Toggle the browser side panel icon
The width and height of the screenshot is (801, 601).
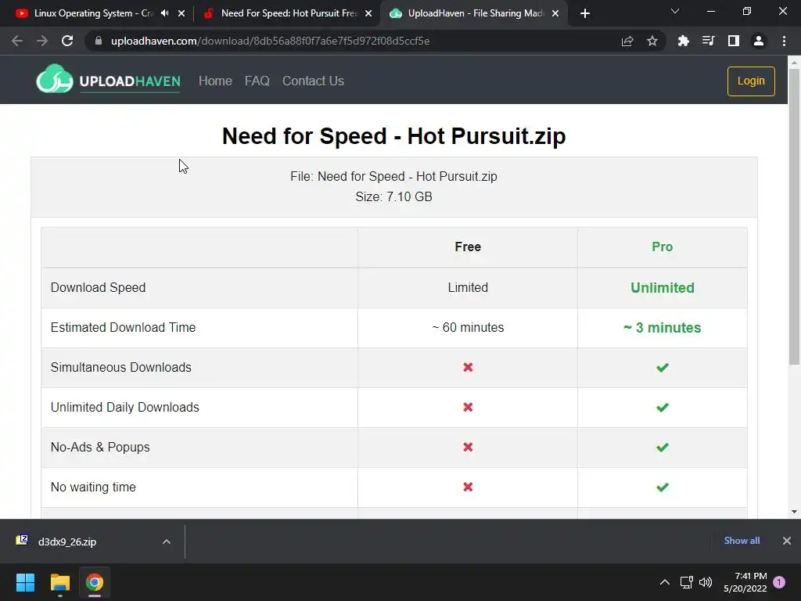tap(734, 41)
